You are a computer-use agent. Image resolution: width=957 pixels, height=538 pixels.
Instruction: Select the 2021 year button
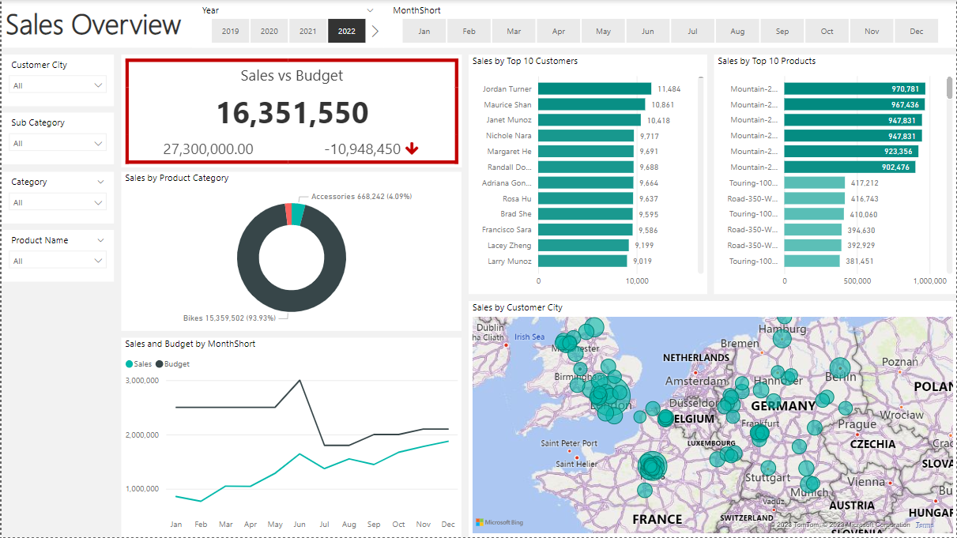coord(308,31)
